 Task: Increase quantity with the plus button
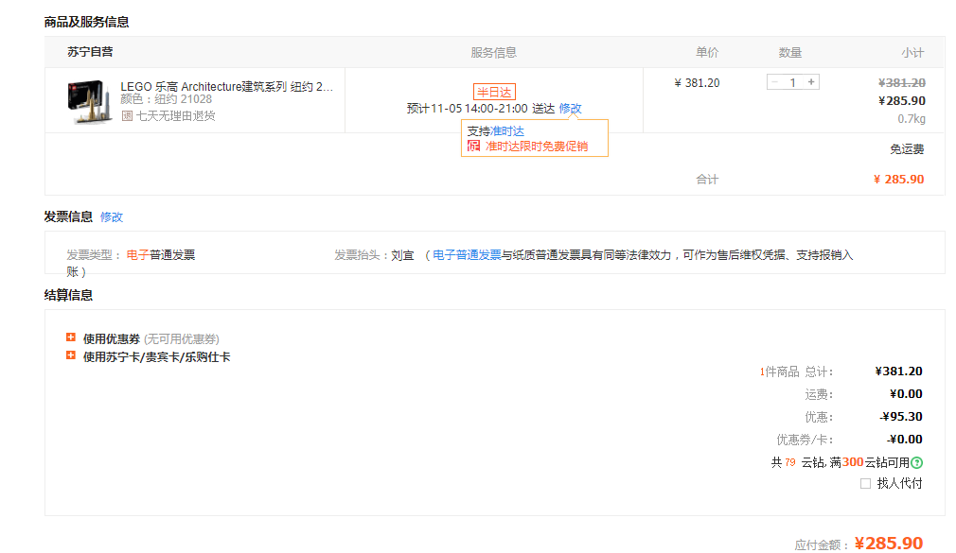[811, 82]
